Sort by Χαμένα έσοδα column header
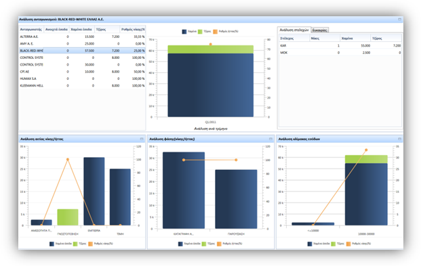Screen dimensions: 421x266 pyautogui.click(x=81, y=29)
